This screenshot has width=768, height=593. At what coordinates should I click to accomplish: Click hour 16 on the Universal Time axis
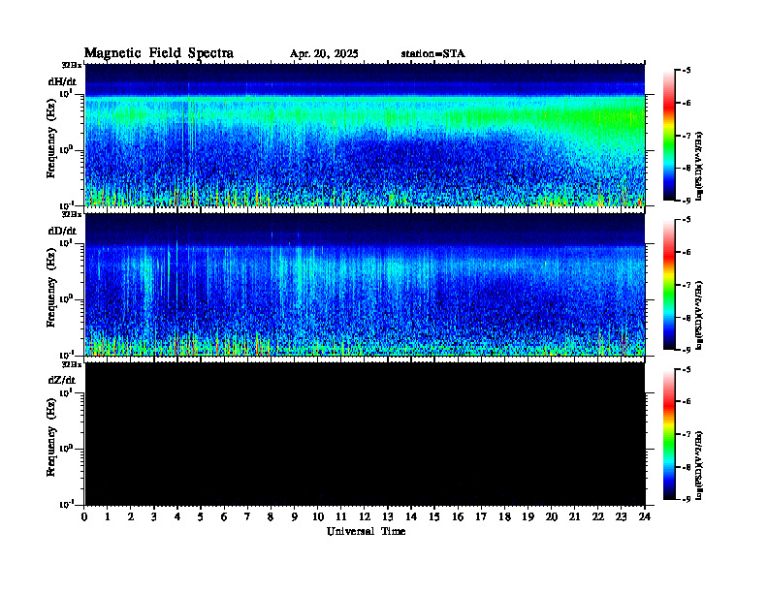click(458, 516)
